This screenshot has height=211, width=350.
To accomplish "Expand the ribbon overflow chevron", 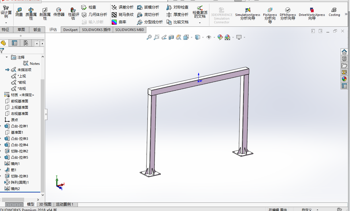I will pos(346,14).
